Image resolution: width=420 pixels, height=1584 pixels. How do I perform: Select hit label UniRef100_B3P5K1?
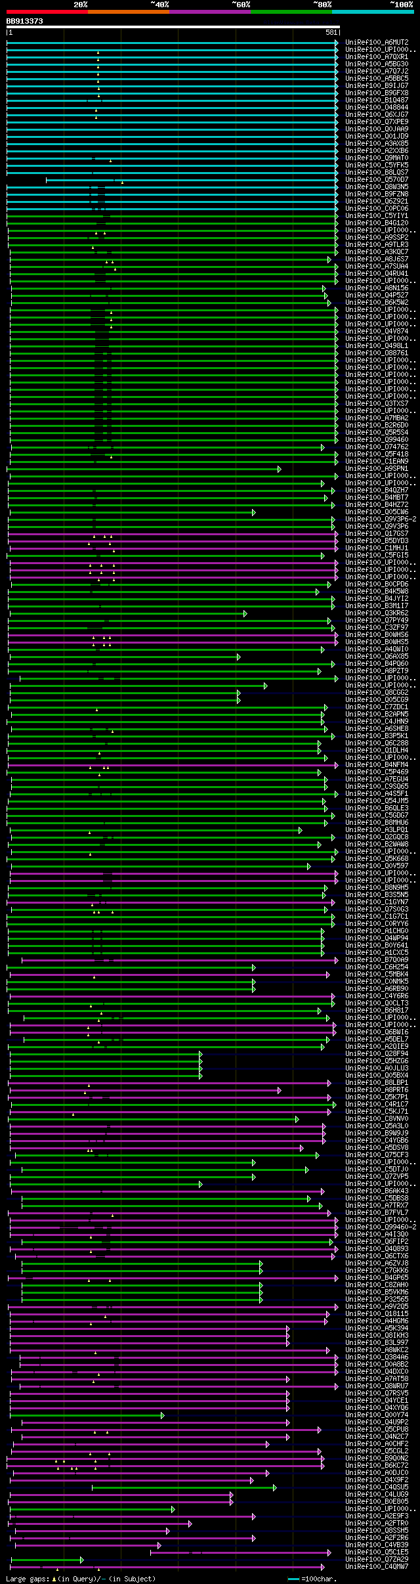(377, 736)
